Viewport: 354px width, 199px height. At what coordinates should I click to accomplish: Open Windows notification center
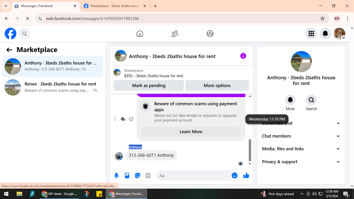[x=346, y=194]
